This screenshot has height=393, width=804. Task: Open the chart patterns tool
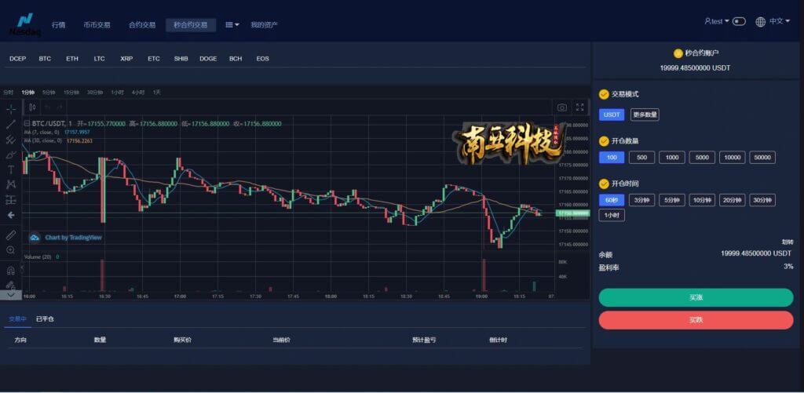pyautogui.click(x=11, y=184)
